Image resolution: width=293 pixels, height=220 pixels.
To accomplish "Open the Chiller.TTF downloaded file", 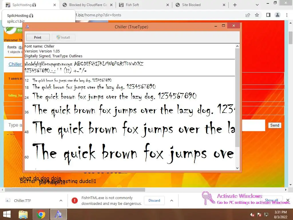I will point(22,201).
